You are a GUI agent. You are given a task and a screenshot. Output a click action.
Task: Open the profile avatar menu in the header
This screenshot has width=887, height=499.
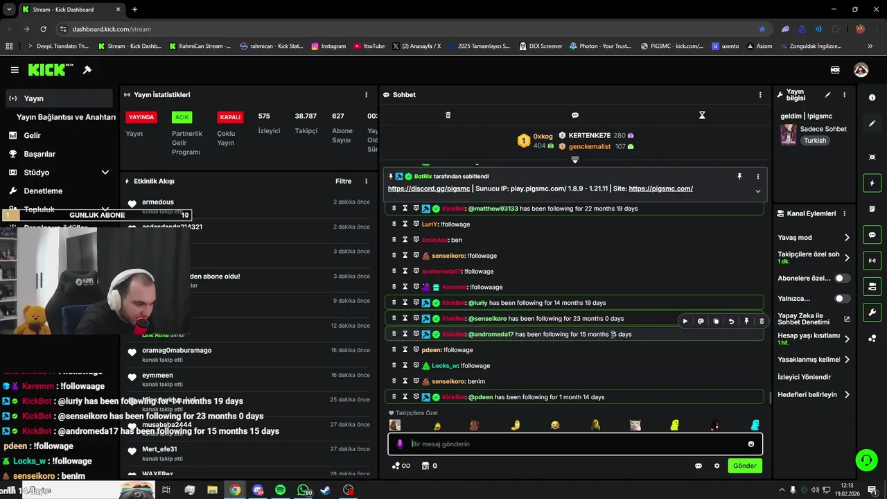861,70
